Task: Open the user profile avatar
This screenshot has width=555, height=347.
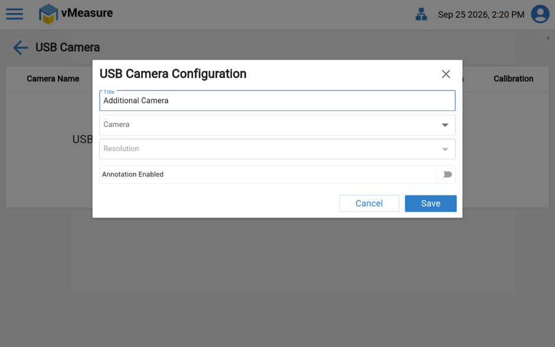Action: [x=540, y=14]
